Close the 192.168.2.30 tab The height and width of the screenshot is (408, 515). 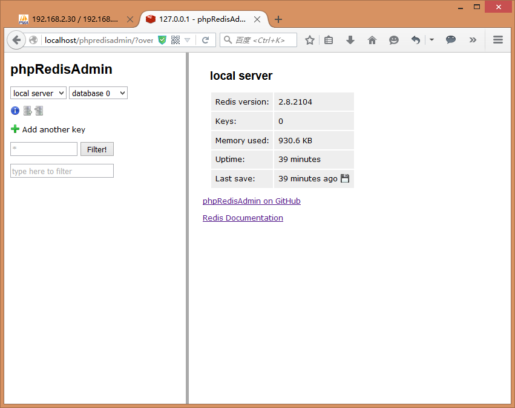click(130, 19)
